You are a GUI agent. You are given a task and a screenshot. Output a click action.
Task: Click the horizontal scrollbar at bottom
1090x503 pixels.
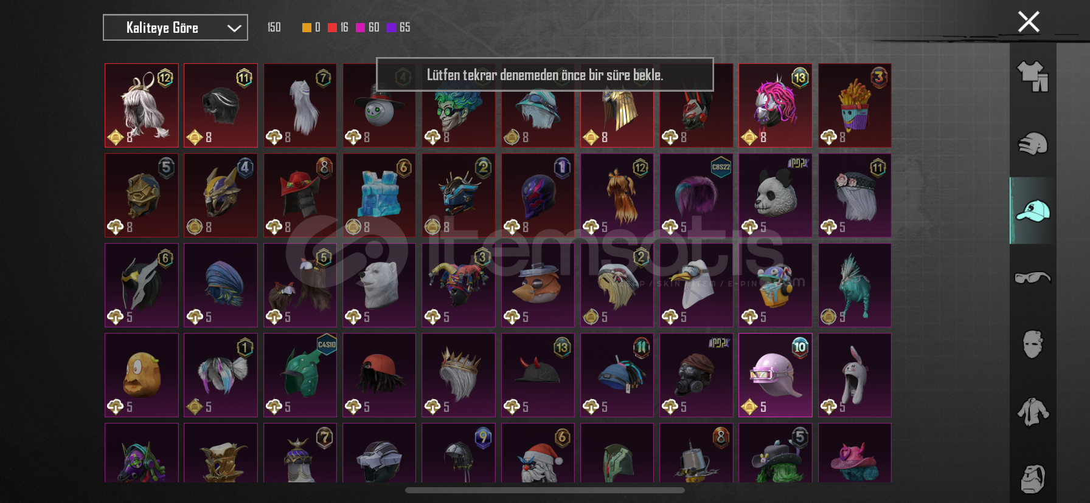point(545,490)
